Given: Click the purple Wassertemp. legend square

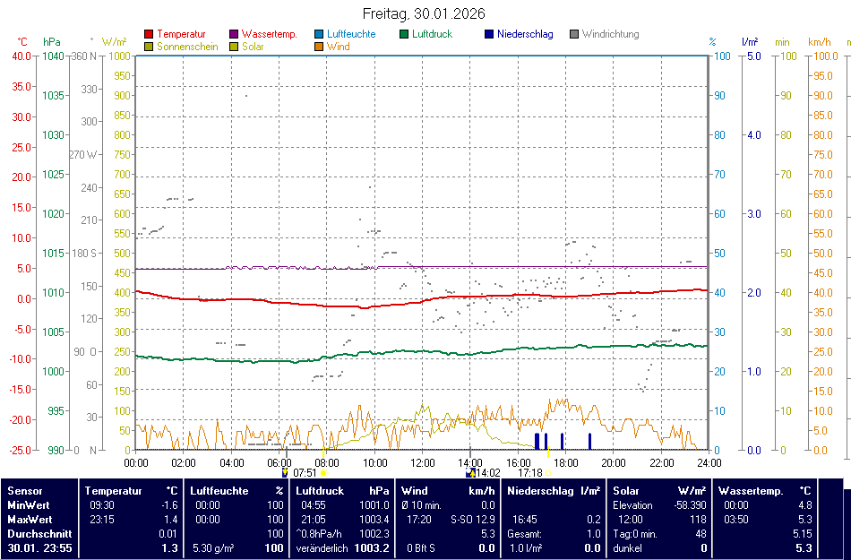Looking at the screenshot, I should coord(234,35).
